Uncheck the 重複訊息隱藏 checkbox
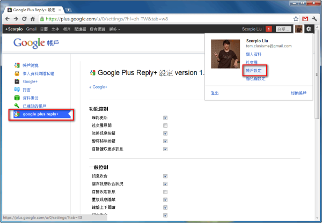 click(165, 199)
